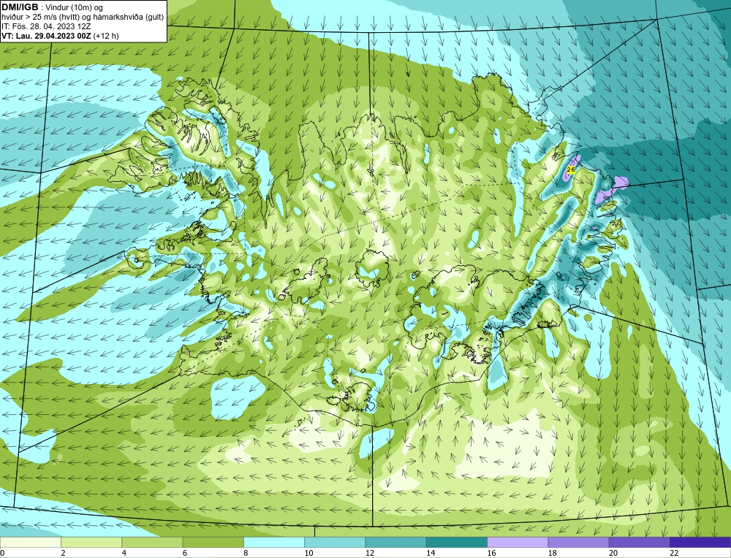731x558 pixels.
Task: Click the legend scale number 12
Action: pos(370,553)
